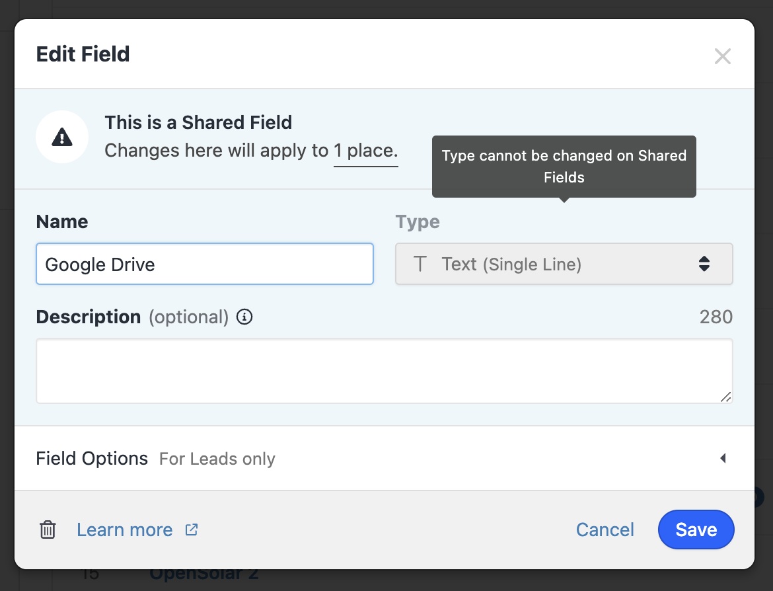Delete the field with the trash icon
Screen dimensions: 773x591
tap(48, 530)
